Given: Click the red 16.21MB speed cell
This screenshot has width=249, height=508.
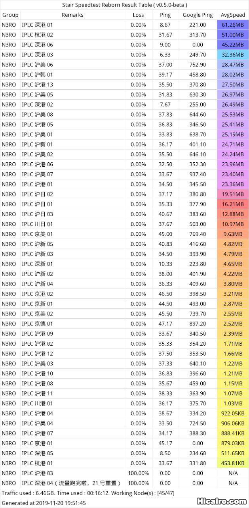Looking at the screenshot, I should (x=233, y=204).
